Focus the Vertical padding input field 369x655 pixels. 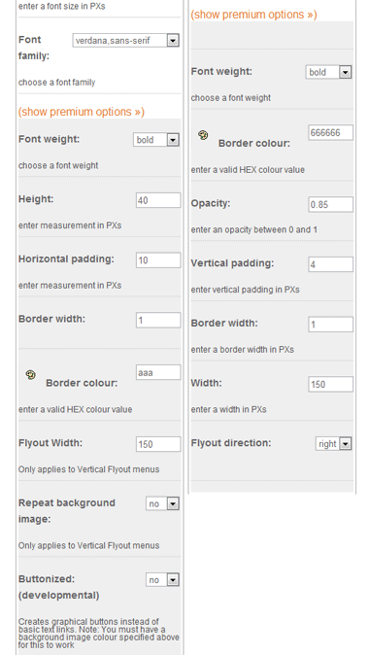[x=330, y=264]
